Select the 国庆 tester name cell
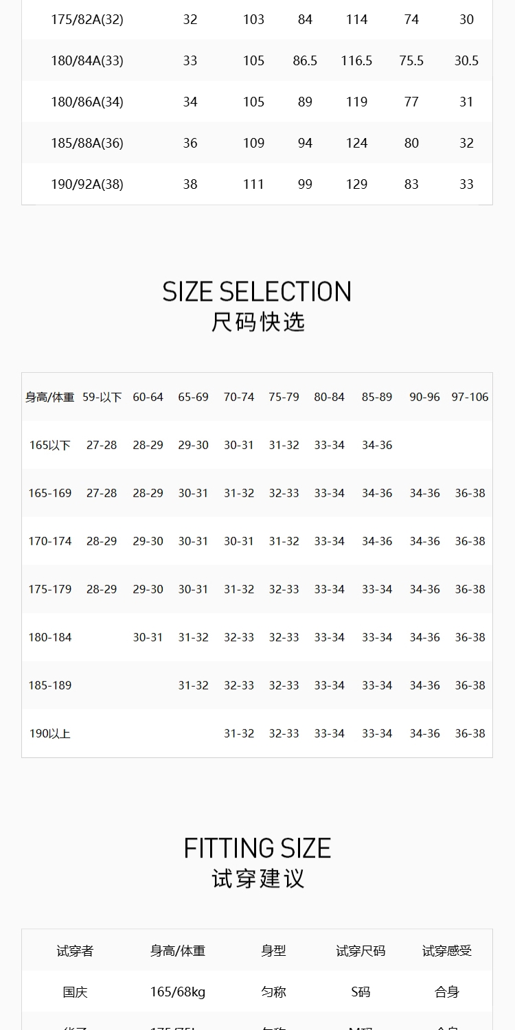The image size is (515, 1030). (75, 992)
